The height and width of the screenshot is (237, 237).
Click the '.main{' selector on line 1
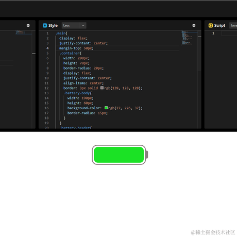(61, 33)
